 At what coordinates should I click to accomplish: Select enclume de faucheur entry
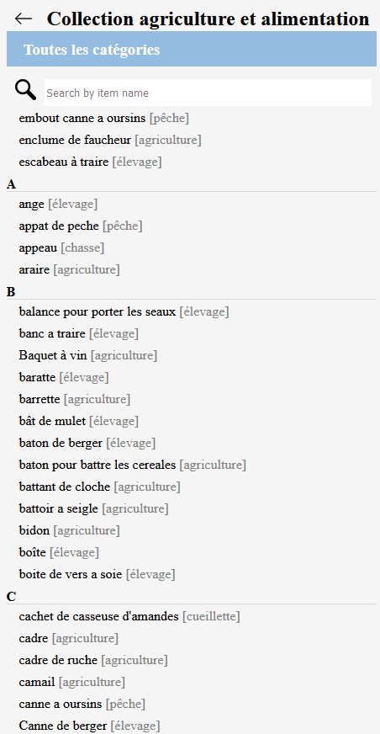point(110,140)
